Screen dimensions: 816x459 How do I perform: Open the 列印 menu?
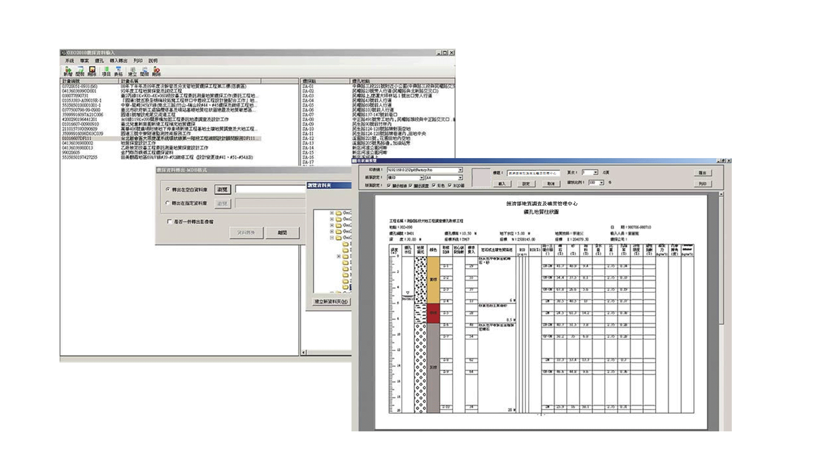tap(138, 61)
